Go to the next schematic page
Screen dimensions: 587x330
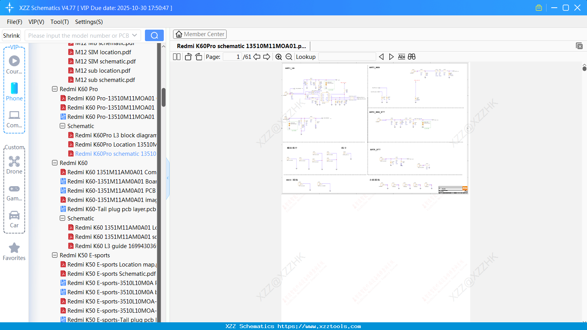(x=266, y=57)
